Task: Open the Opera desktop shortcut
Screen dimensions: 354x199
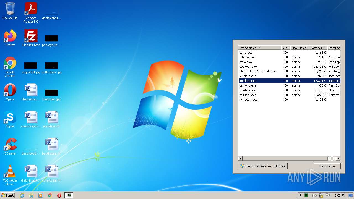Action: tap(10, 92)
